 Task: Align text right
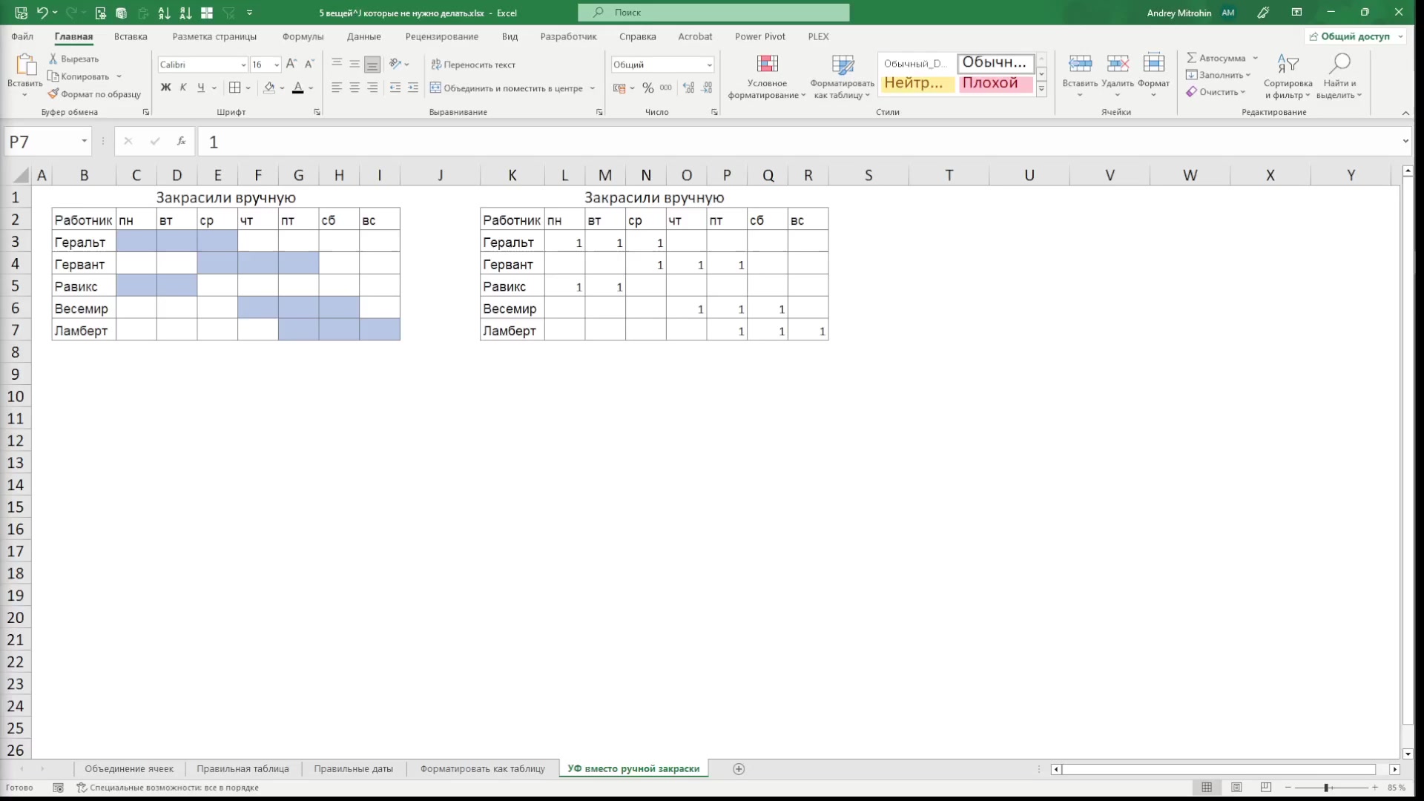(372, 88)
